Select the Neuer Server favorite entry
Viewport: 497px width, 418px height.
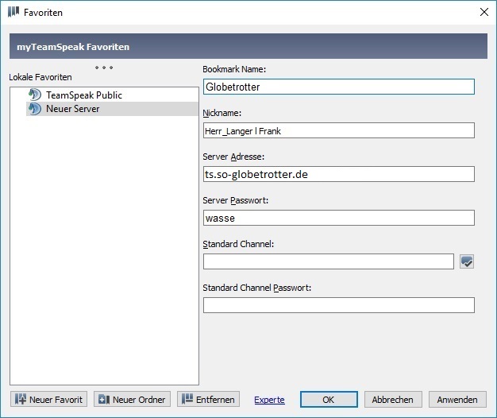click(x=112, y=109)
